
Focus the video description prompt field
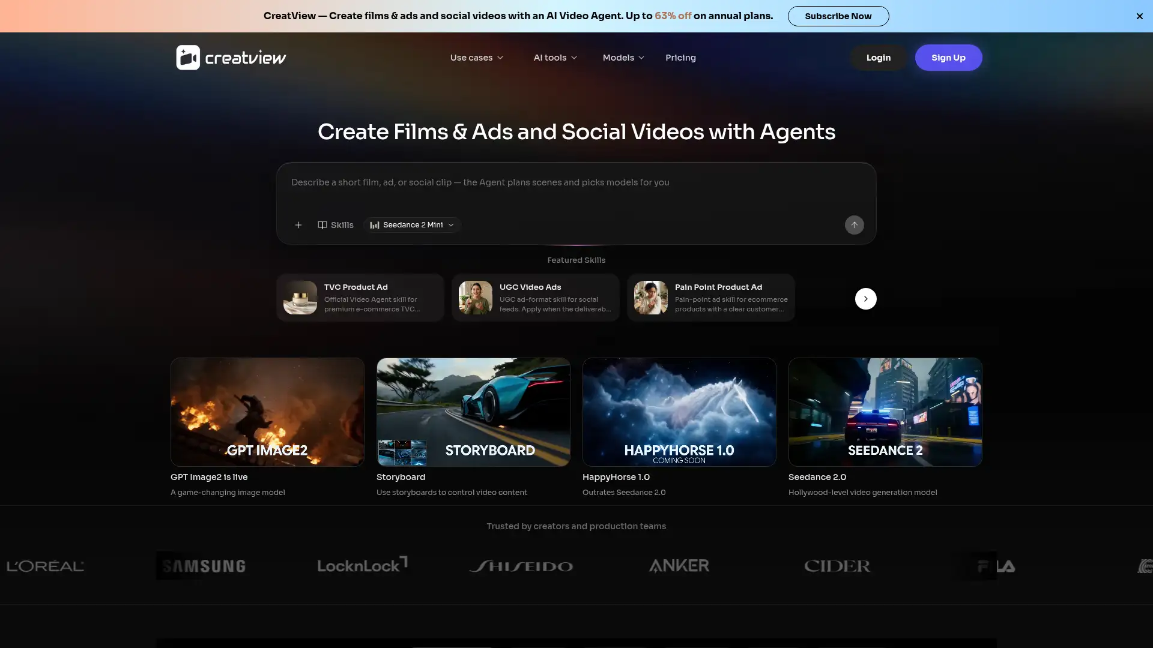(576, 183)
